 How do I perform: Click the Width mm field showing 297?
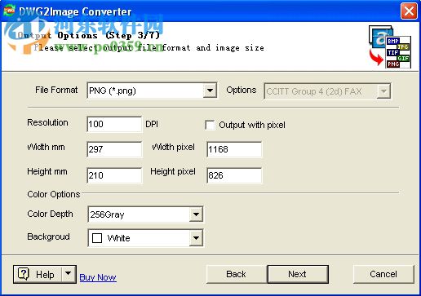114,149
